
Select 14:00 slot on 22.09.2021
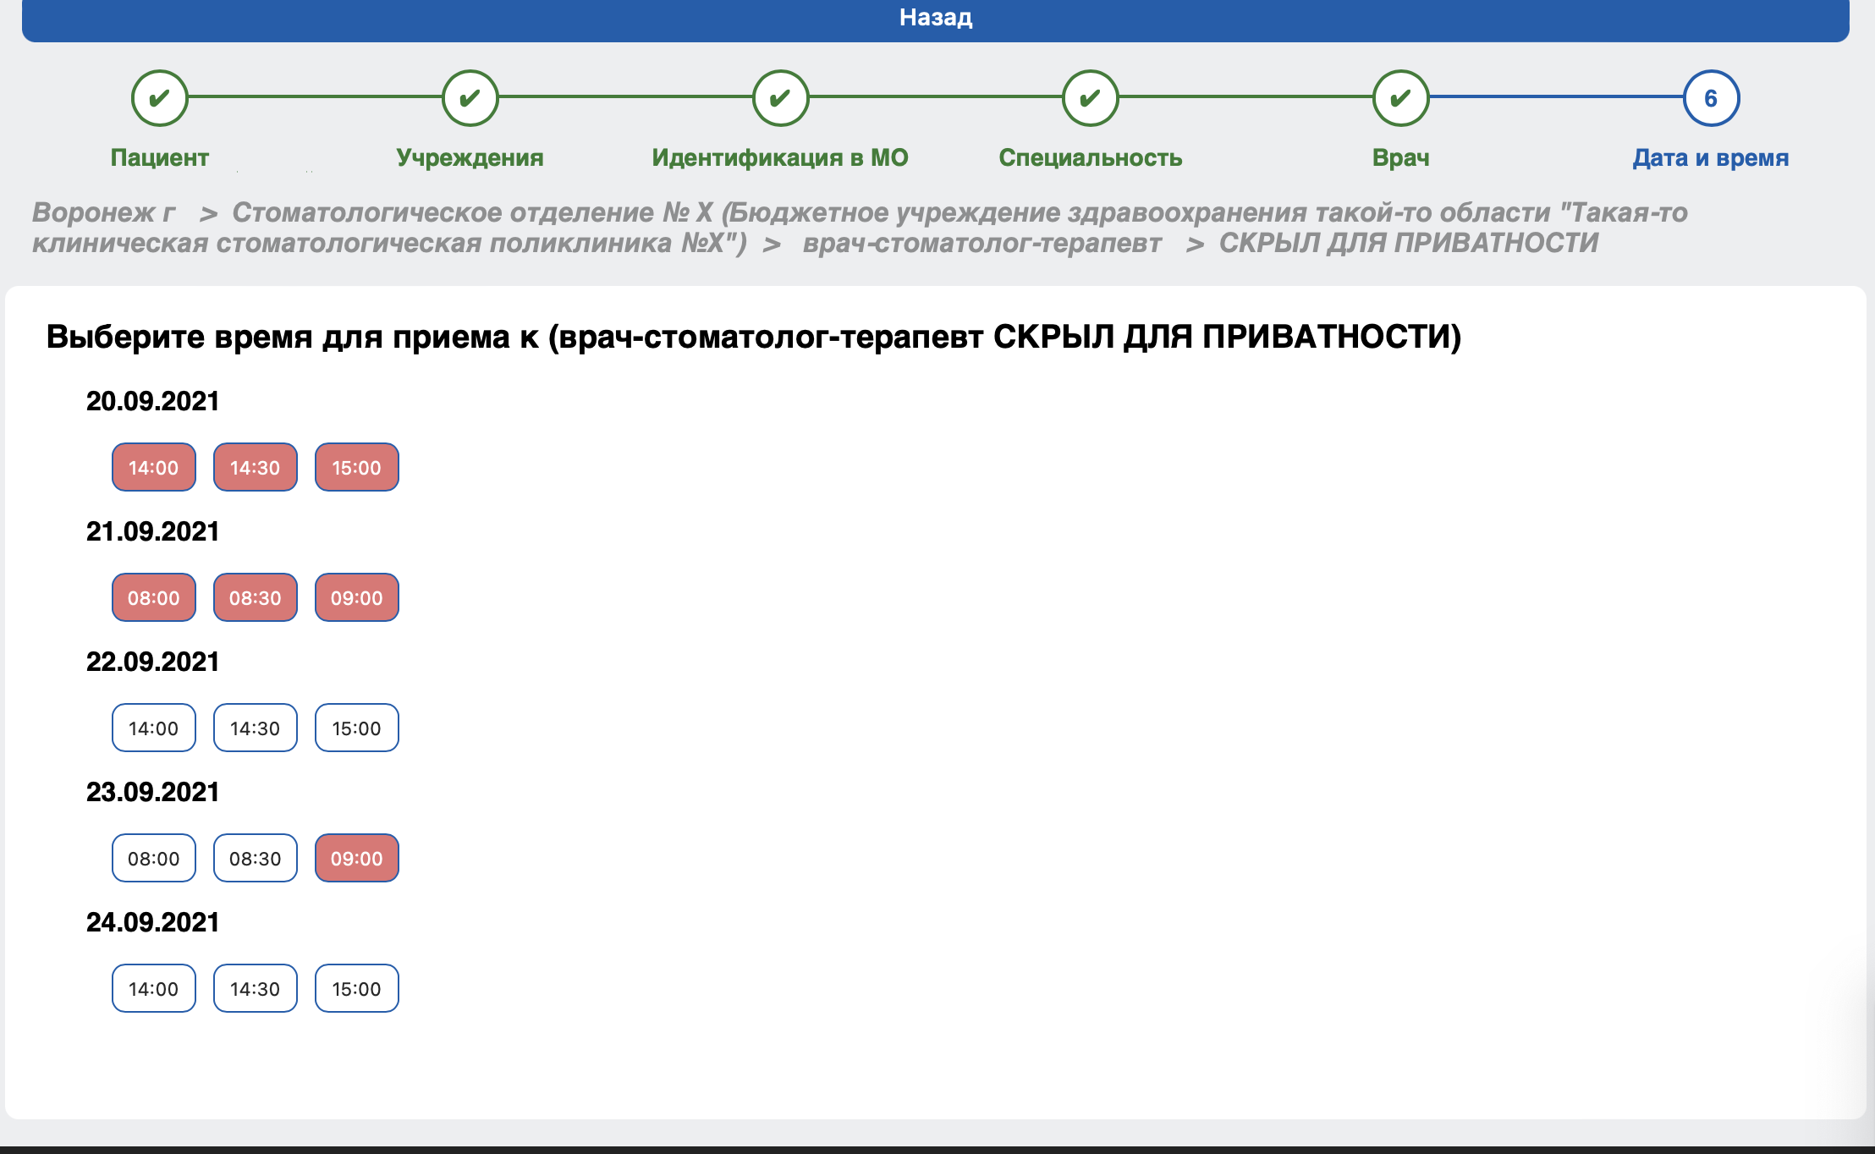coord(154,728)
